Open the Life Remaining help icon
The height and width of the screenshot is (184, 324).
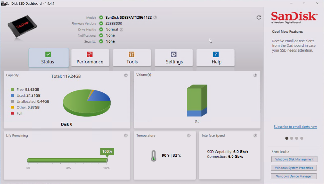126,136
